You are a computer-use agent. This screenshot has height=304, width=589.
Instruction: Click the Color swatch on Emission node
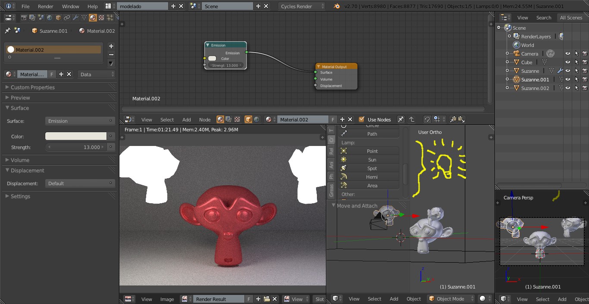point(212,59)
